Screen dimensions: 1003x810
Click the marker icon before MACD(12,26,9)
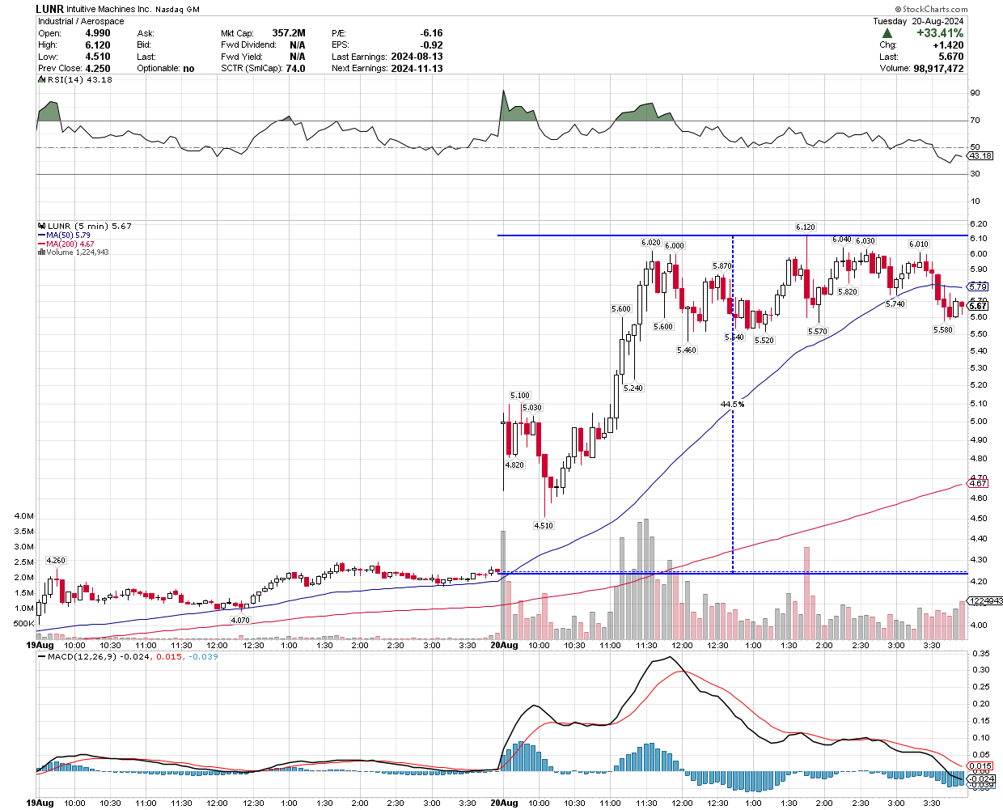[42, 657]
